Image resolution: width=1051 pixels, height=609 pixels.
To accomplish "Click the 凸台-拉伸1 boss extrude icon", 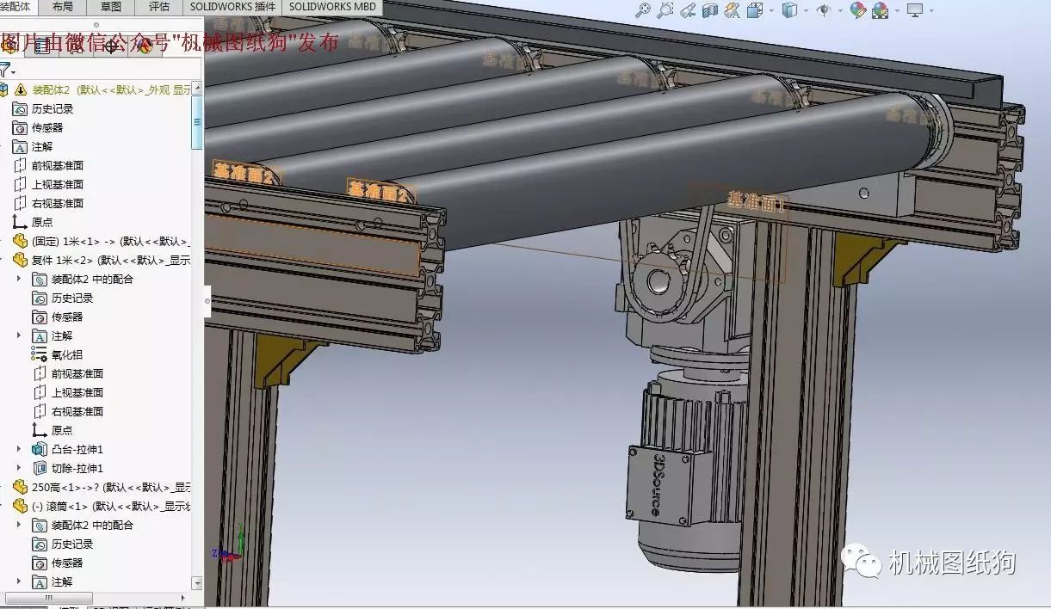I will coord(40,449).
